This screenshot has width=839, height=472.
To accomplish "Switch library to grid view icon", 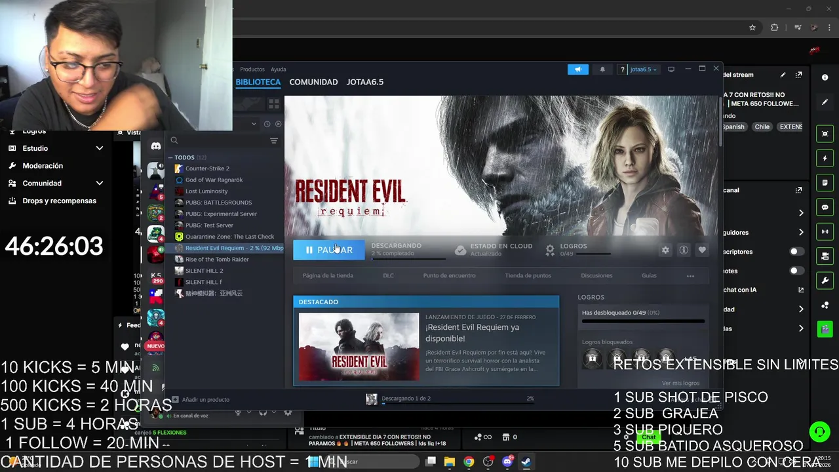I will click(274, 104).
